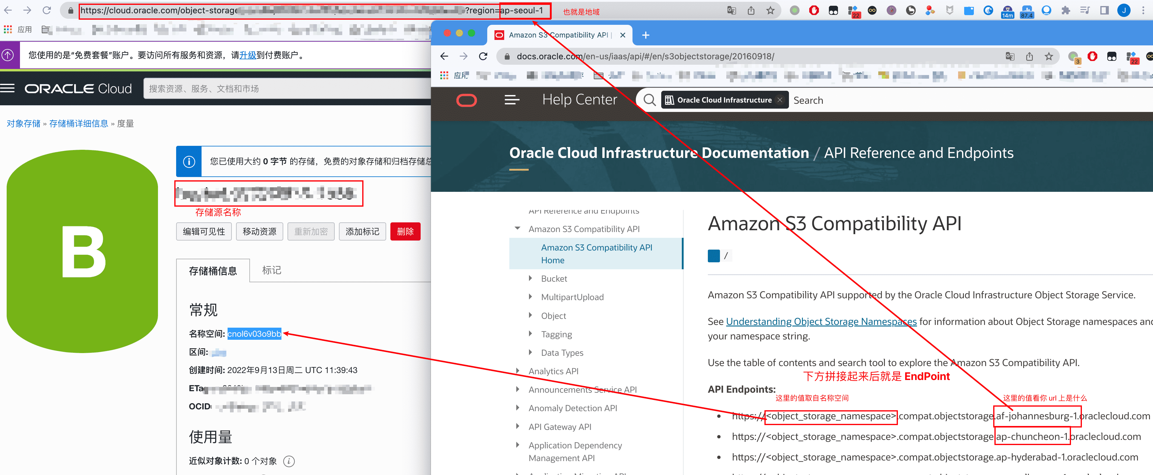
Task: Click the Help Center search magnifier icon
Action: coord(649,100)
